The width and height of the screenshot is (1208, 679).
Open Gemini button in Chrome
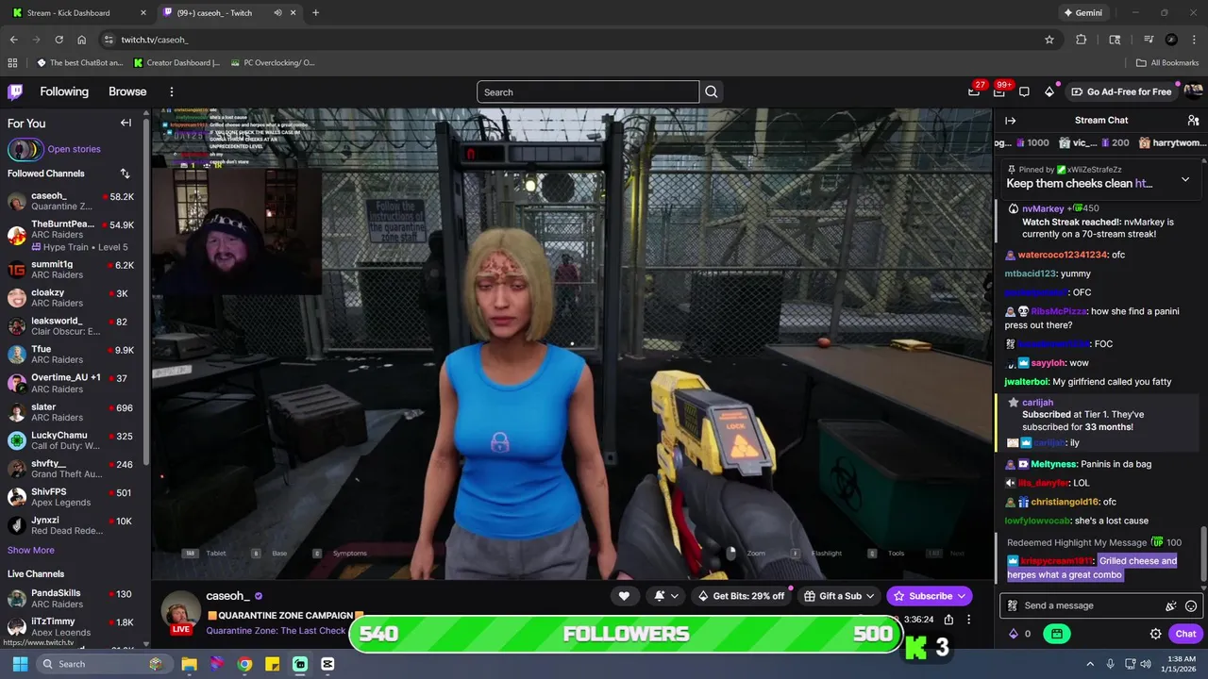1082,13
